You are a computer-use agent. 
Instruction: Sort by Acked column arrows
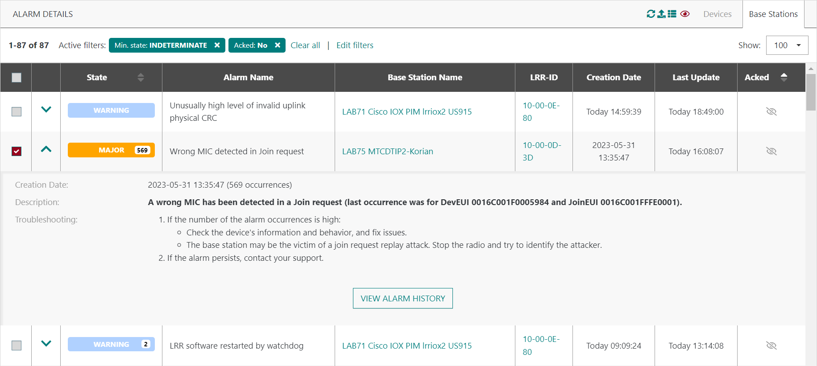[784, 77]
